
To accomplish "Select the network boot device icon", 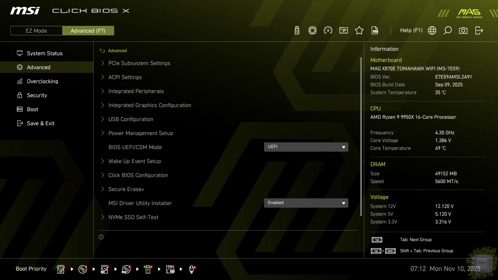I will pyautogui.click(x=192, y=269).
